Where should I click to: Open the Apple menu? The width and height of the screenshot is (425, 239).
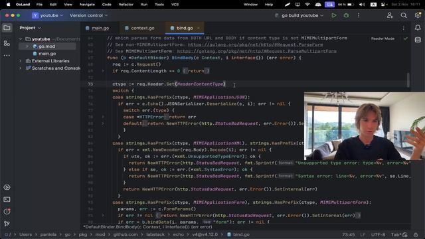coord(8,5)
